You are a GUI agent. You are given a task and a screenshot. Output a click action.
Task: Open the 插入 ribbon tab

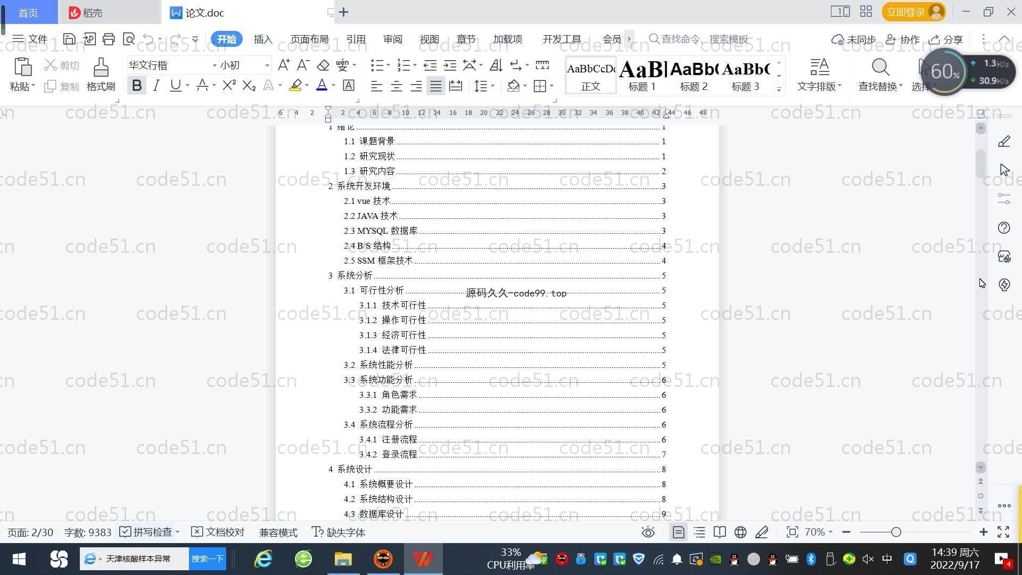(x=263, y=39)
